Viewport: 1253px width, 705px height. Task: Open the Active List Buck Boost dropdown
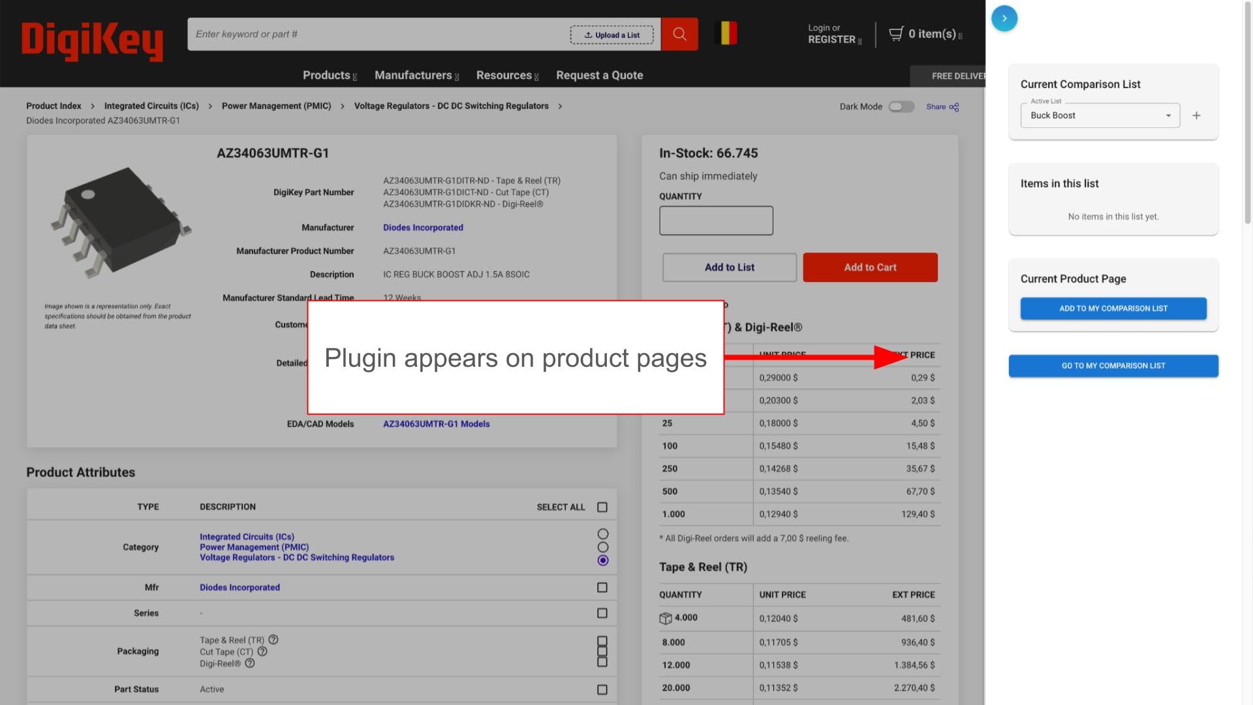[x=1100, y=116]
